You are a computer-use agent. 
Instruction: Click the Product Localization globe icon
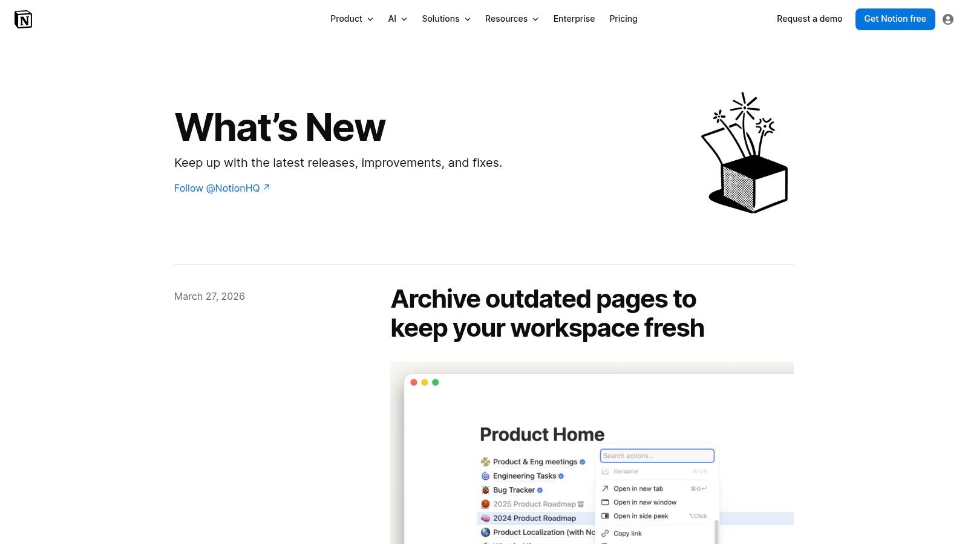tap(485, 533)
